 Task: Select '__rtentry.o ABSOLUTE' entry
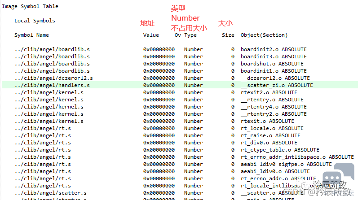point(272,100)
